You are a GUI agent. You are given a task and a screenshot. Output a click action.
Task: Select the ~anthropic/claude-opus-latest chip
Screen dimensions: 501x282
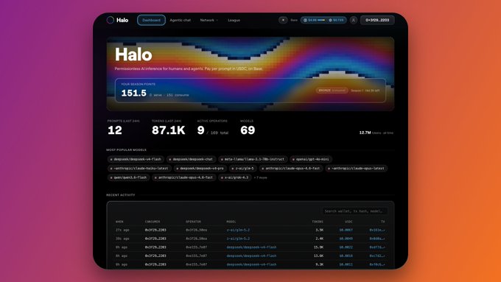pyautogui.click(x=357, y=169)
